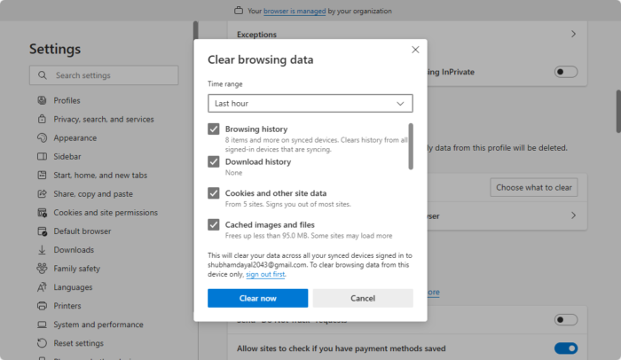Image resolution: width=621 pixels, height=360 pixels.
Task: Click the Languages icon in sidebar
Action: pos(42,287)
